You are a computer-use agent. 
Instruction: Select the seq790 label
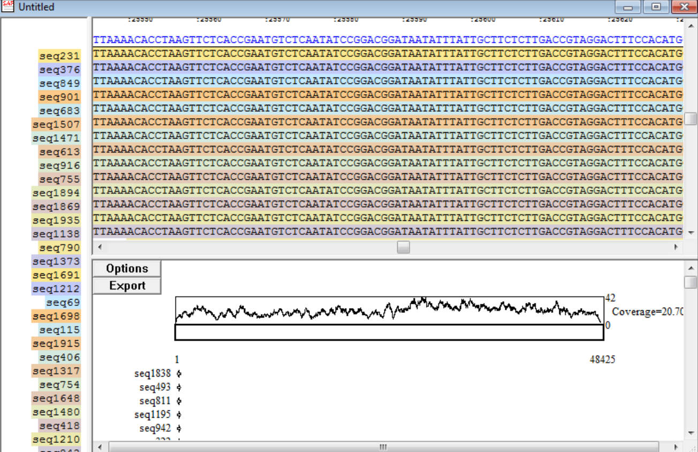pos(59,248)
